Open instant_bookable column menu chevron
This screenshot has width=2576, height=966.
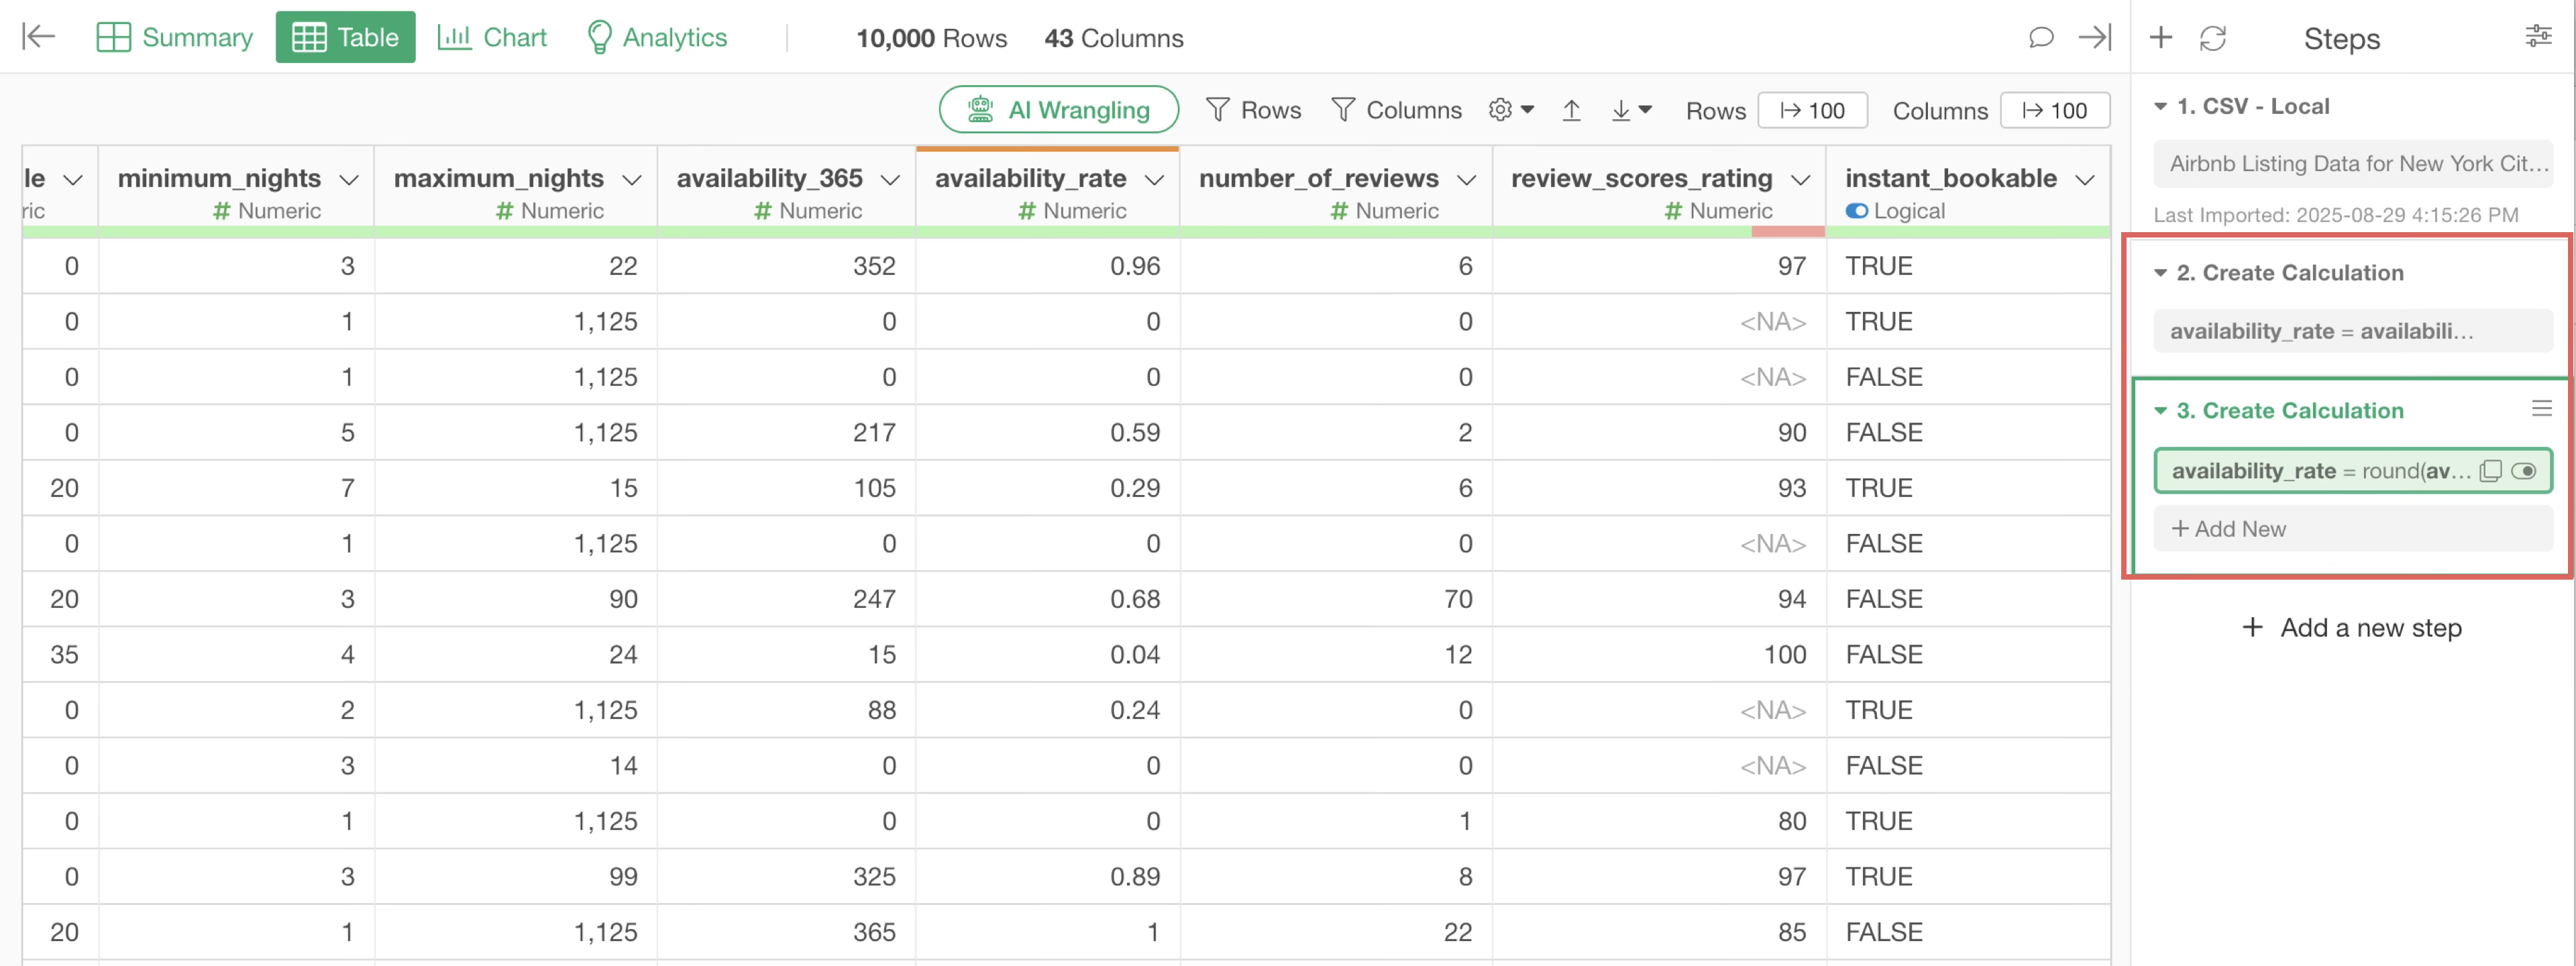2085,180
